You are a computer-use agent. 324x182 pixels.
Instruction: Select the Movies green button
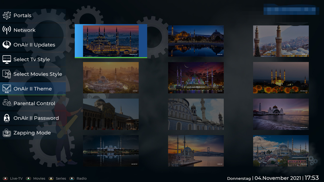point(28,178)
